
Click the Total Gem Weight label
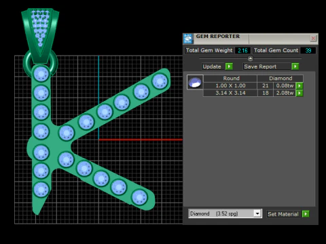click(209, 50)
